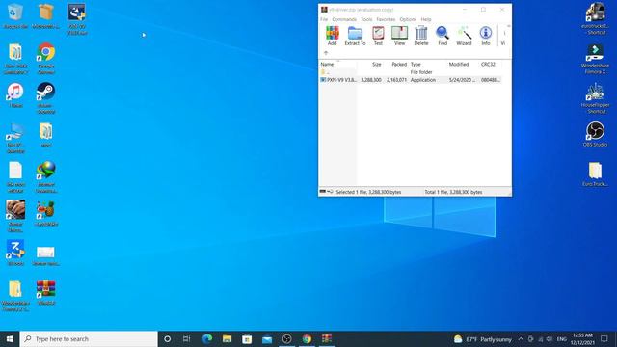Open the Commands menu
This screenshot has width=617, height=347.
344,19
